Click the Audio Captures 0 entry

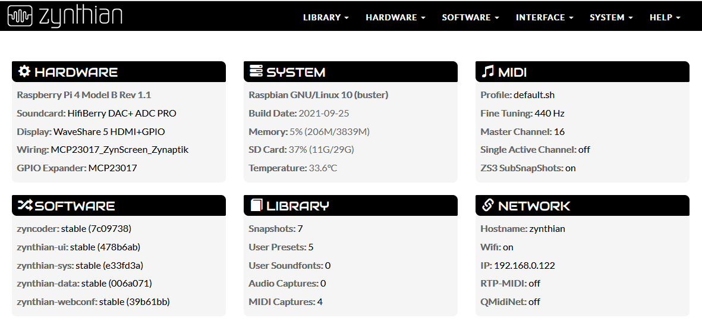tap(288, 284)
